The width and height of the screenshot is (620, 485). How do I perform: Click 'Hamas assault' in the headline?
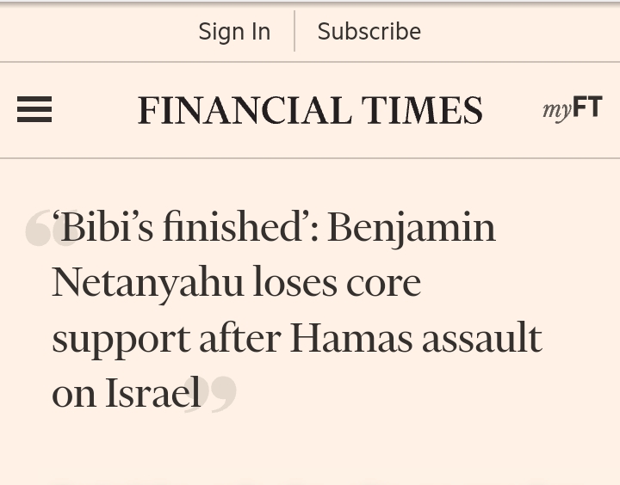pos(416,338)
